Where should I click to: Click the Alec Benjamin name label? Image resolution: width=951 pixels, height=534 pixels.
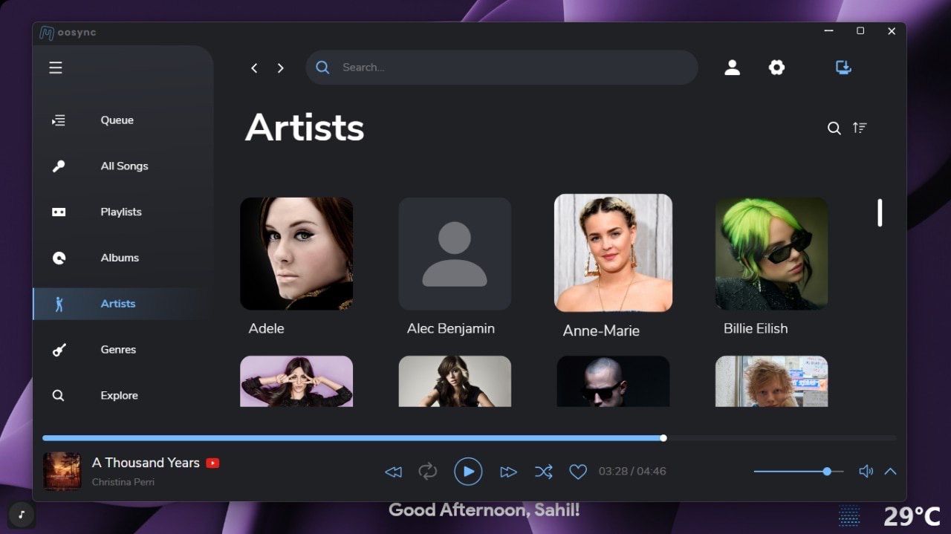(x=451, y=328)
